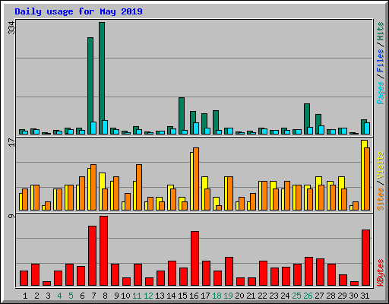The width and height of the screenshot is (389, 304).
Task: Click day label 22 on x-axis
Action: (262, 296)
